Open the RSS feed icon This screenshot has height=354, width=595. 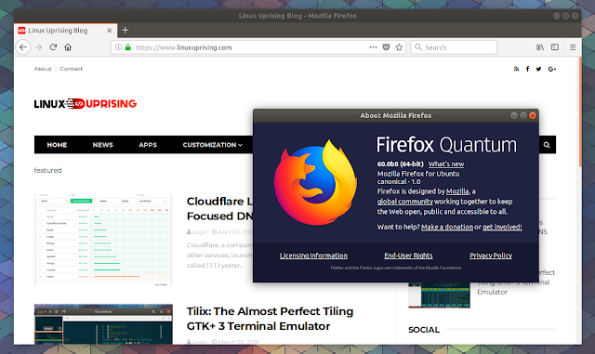coord(516,69)
